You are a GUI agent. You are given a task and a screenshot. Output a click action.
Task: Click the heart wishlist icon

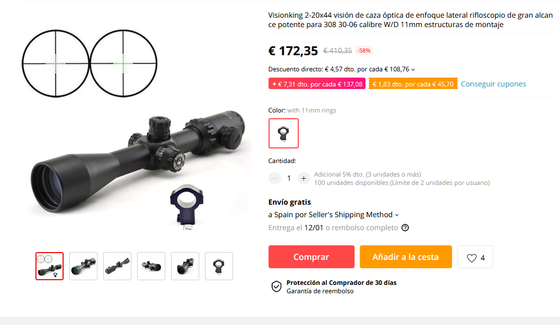[471, 258]
